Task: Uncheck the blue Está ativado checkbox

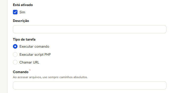Action: tap(15, 12)
